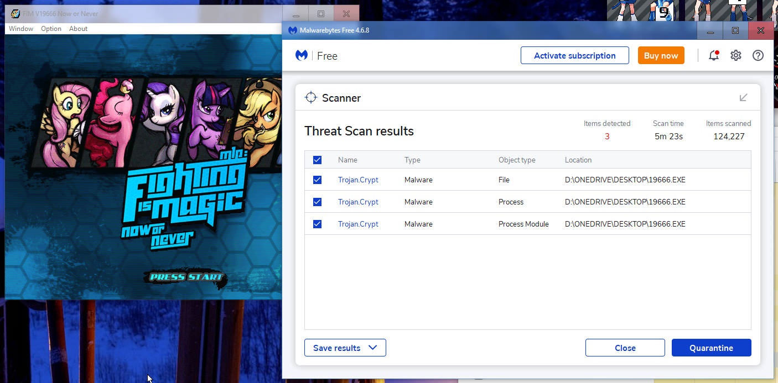Screen dimensions: 778x383
Task: Click the Close button in scan results
Action: pos(625,348)
